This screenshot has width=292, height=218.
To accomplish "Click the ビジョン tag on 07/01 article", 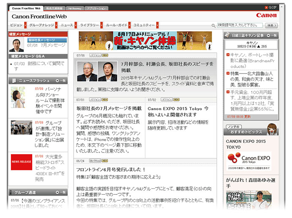I will pos(95,100).
